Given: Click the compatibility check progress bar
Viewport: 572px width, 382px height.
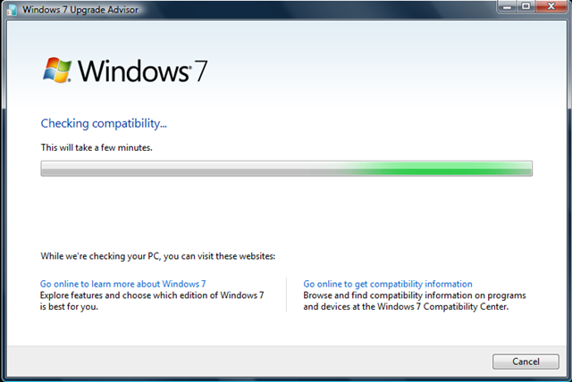Looking at the screenshot, I should [x=286, y=168].
